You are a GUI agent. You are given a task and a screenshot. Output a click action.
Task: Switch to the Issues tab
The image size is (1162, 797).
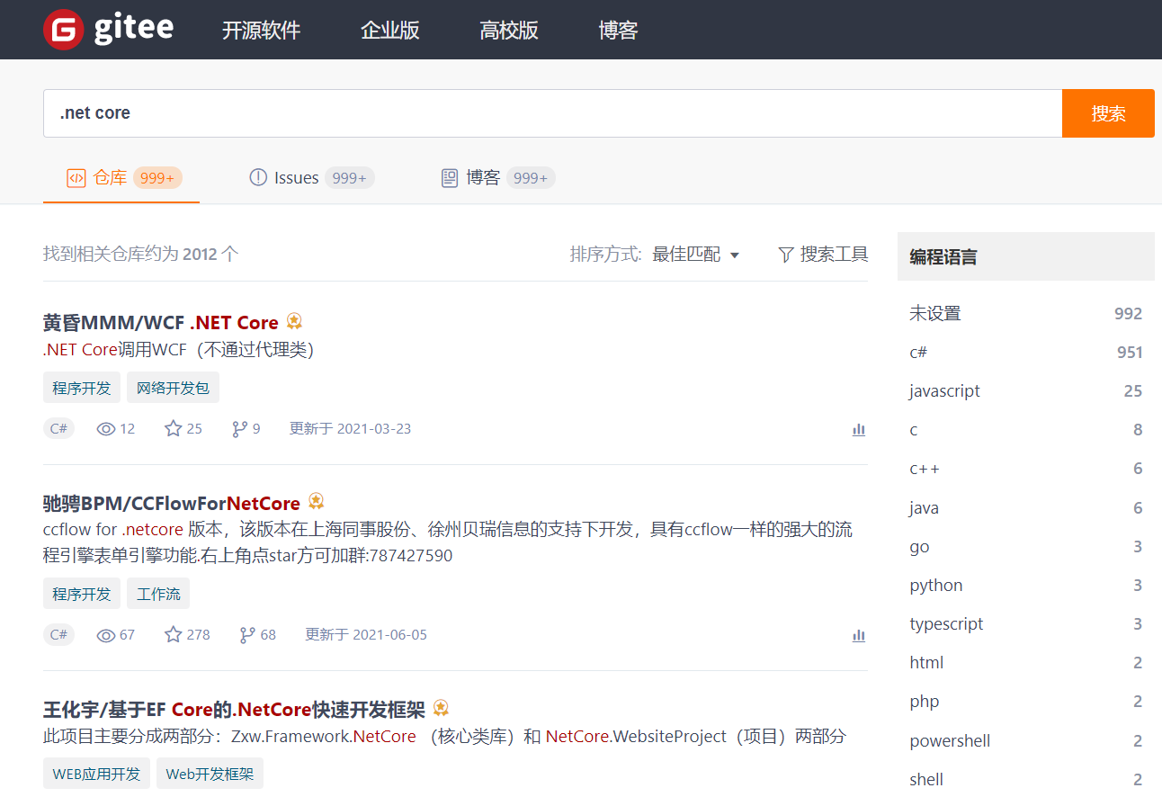point(311,178)
